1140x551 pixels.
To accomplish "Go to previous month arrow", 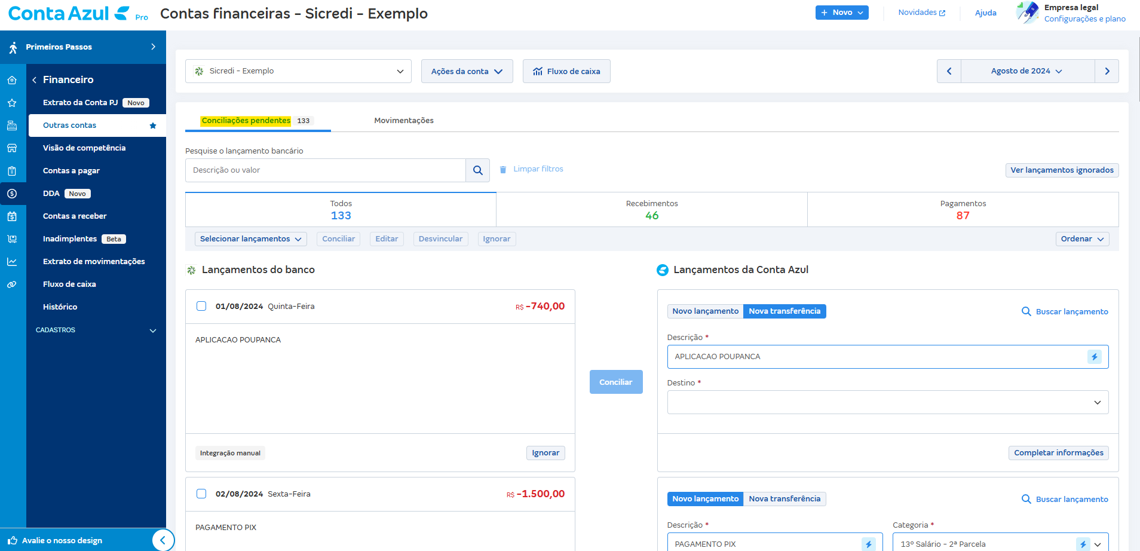I will pyautogui.click(x=949, y=71).
